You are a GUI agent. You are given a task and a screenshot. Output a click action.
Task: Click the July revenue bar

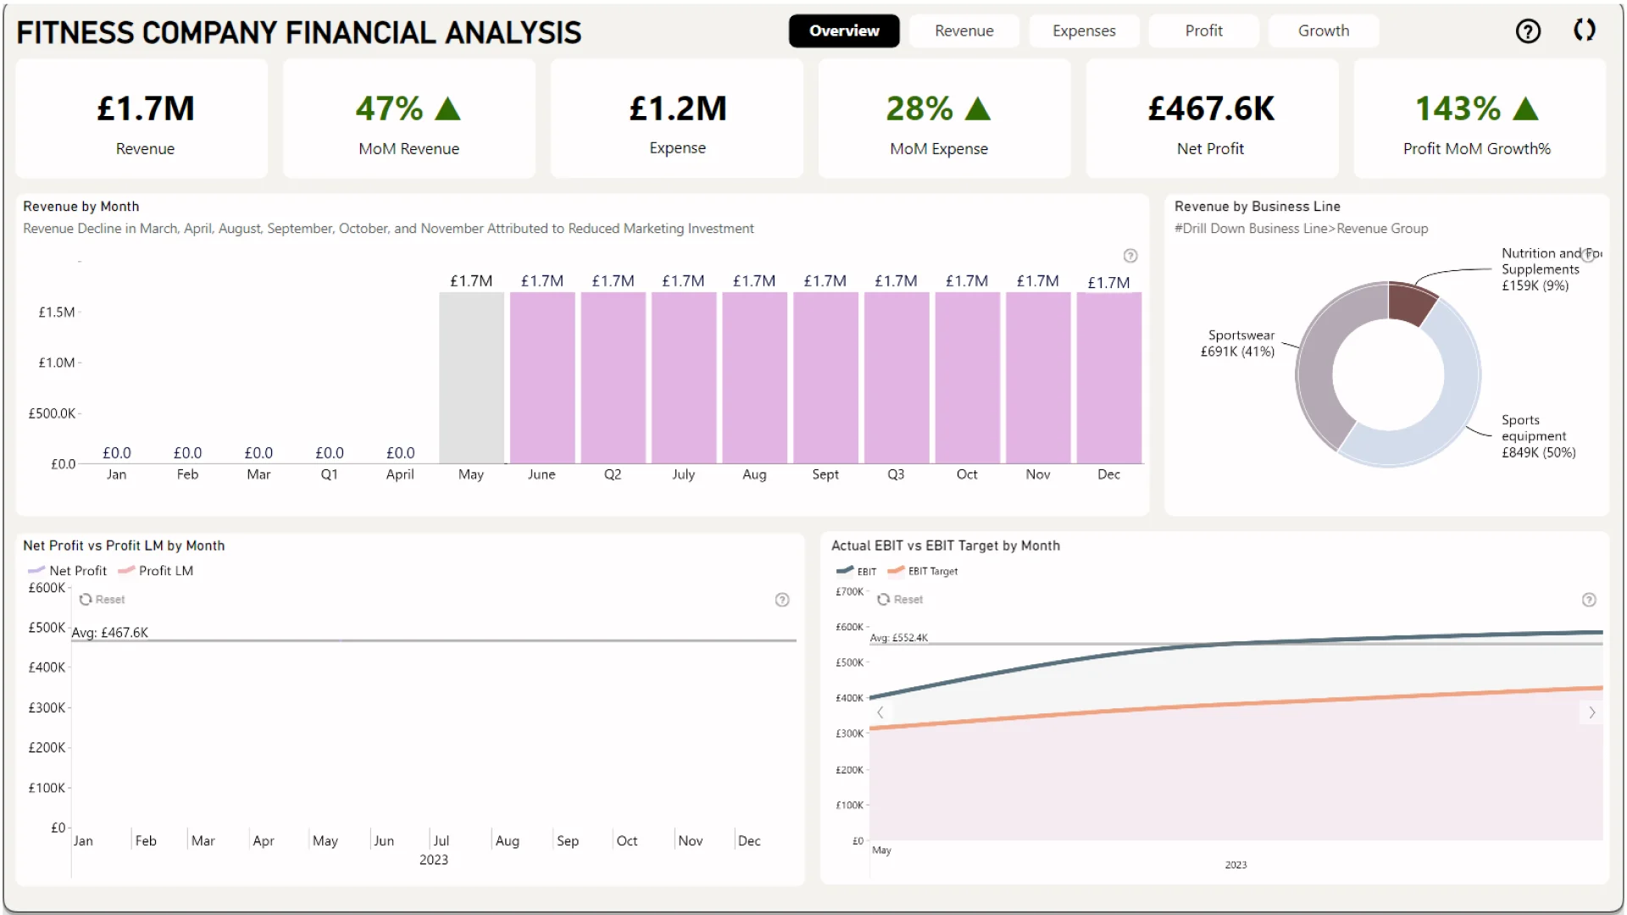click(684, 378)
